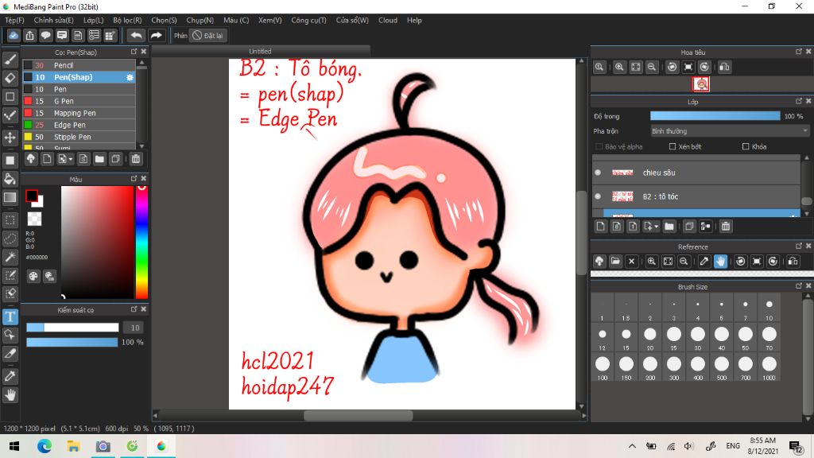The width and height of the screenshot is (814, 458).
Task: Select the Mapping Pen brush
Action: coord(79,113)
